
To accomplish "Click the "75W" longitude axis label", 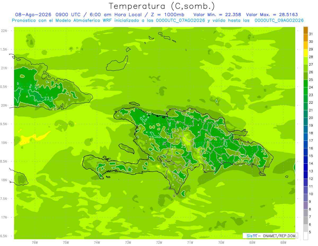I will 66,242.
